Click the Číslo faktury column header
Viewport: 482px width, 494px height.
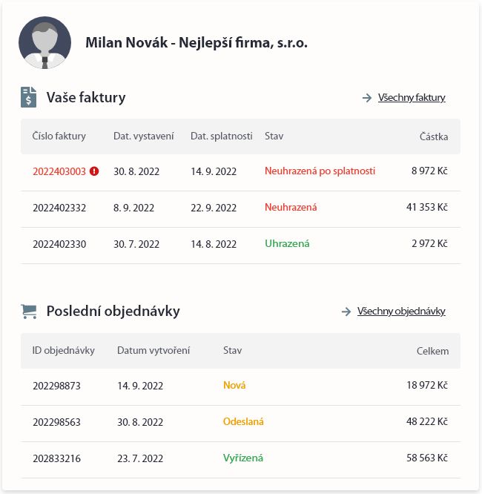[x=59, y=136]
